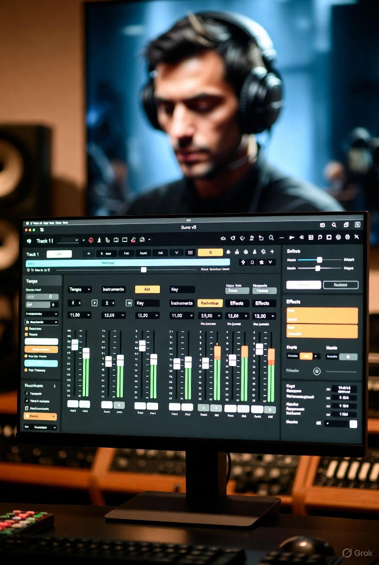Click the search icon in the window title bar

pos(334,225)
